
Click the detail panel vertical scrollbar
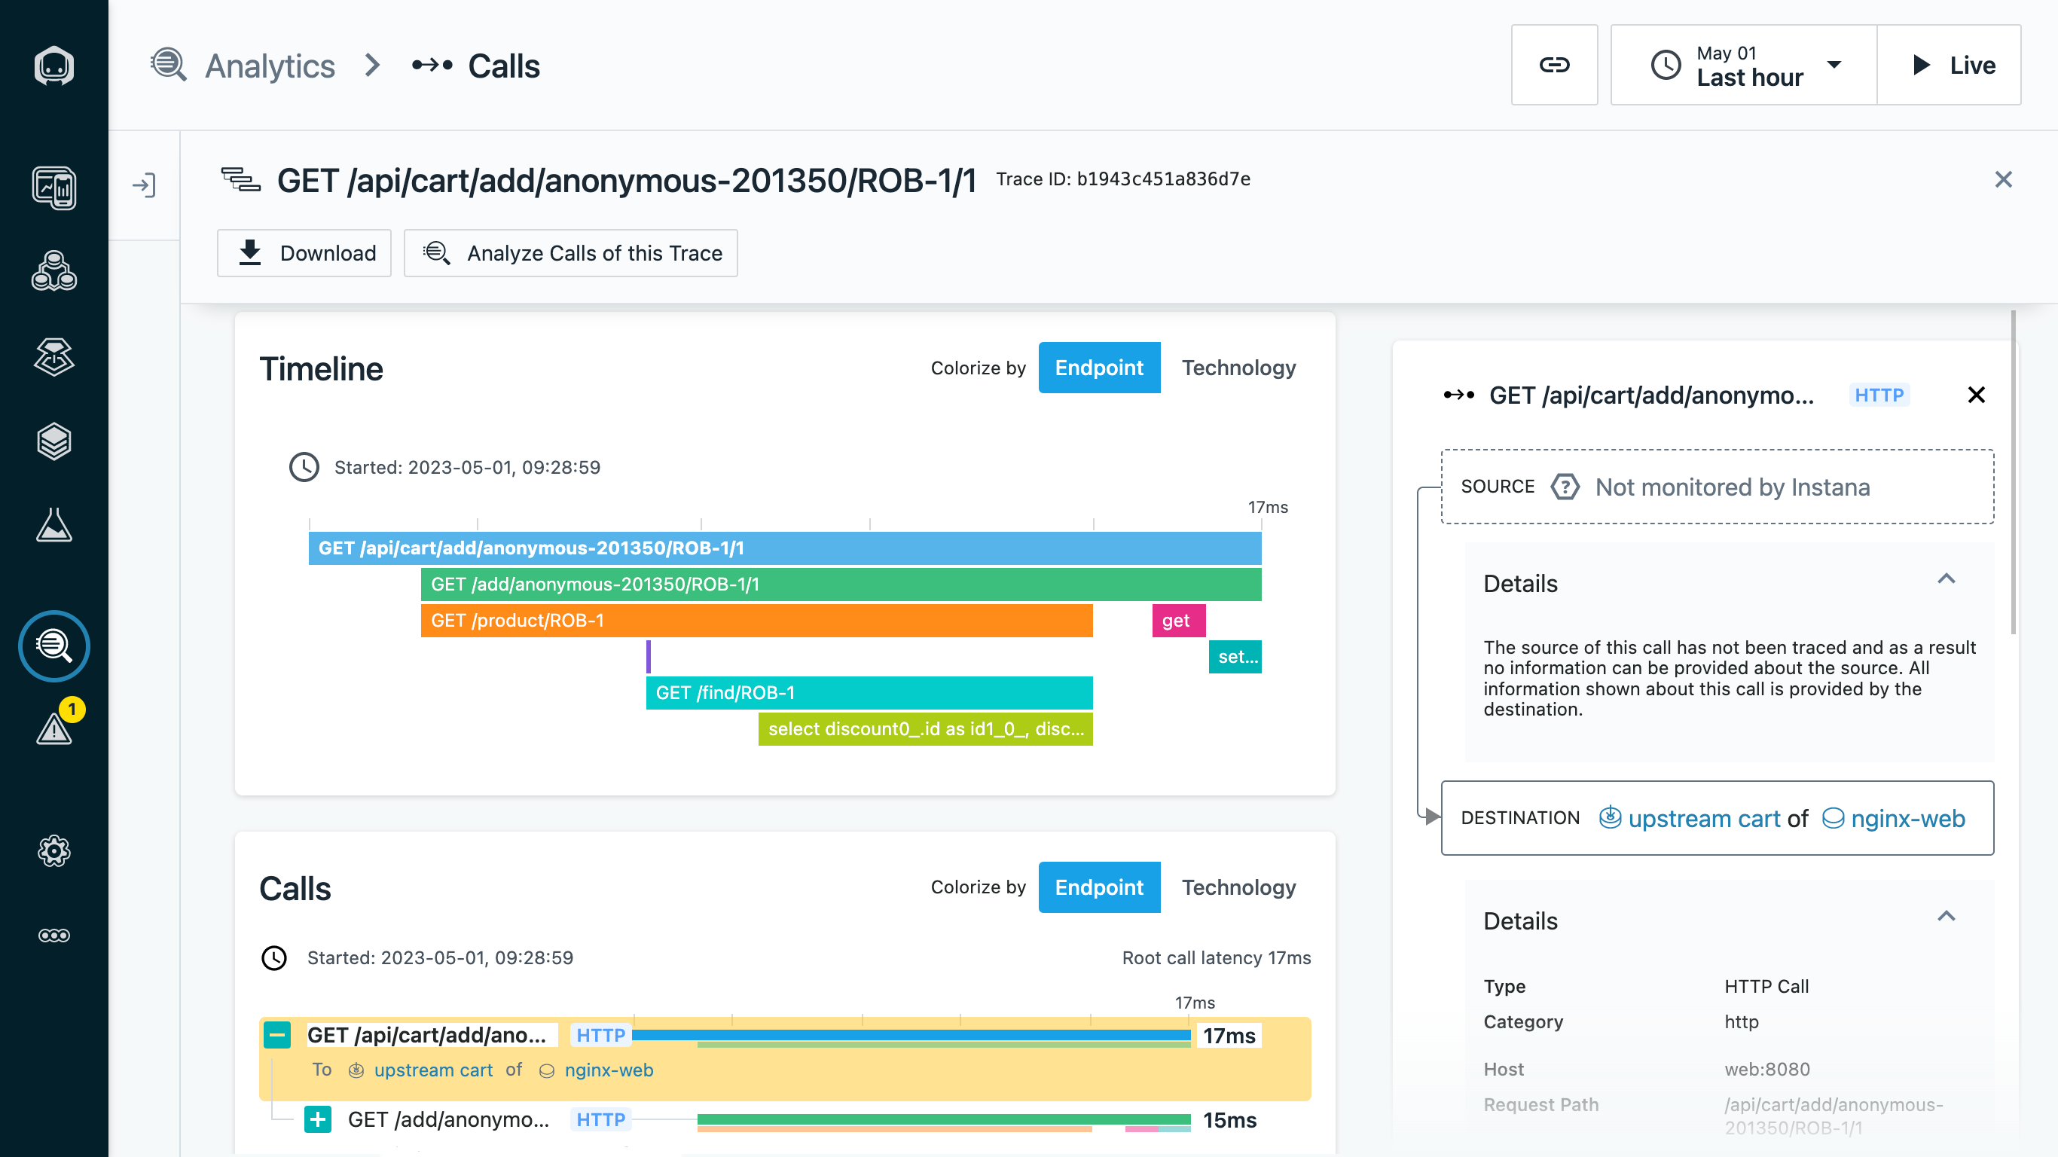pos(2014,472)
